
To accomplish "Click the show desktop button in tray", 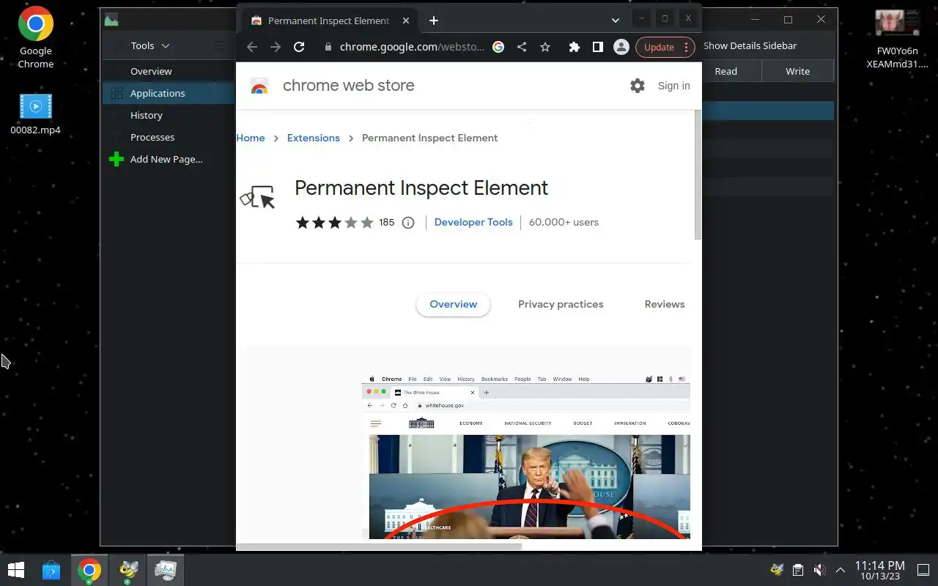I will click(923, 569).
